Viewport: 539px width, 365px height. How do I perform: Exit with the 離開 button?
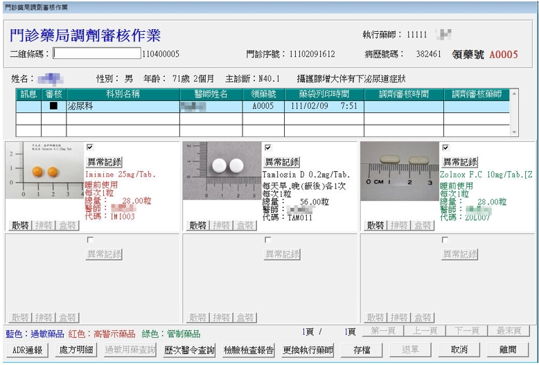(x=508, y=350)
